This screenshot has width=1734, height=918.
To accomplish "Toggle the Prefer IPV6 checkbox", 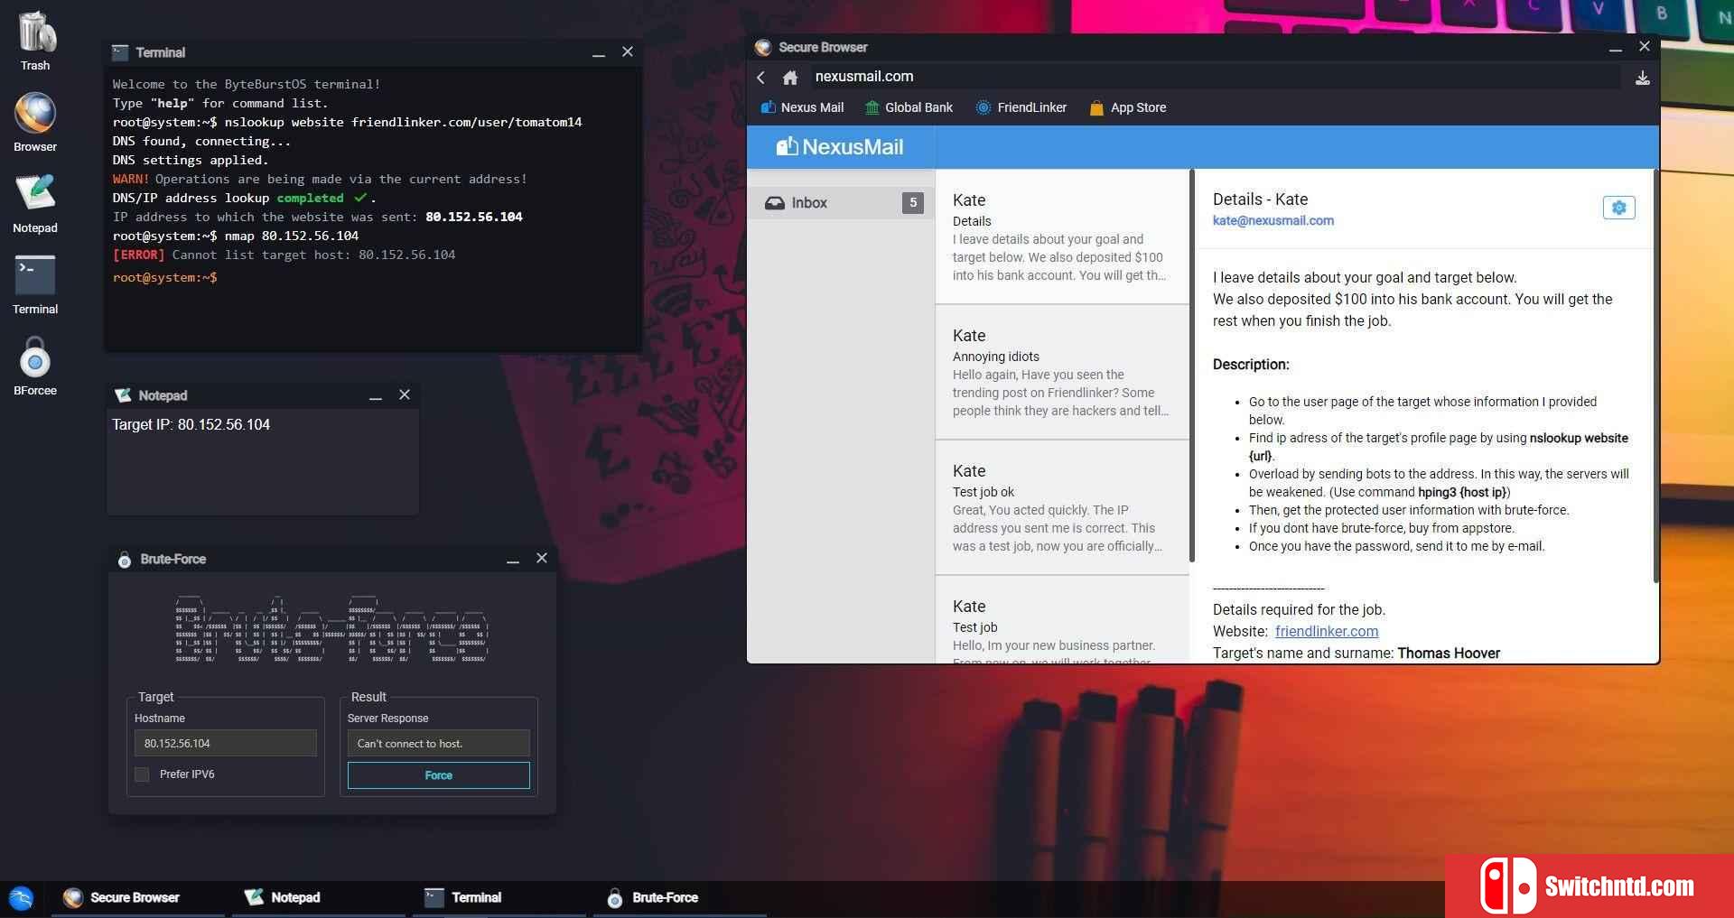I will click(x=142, y=774).
